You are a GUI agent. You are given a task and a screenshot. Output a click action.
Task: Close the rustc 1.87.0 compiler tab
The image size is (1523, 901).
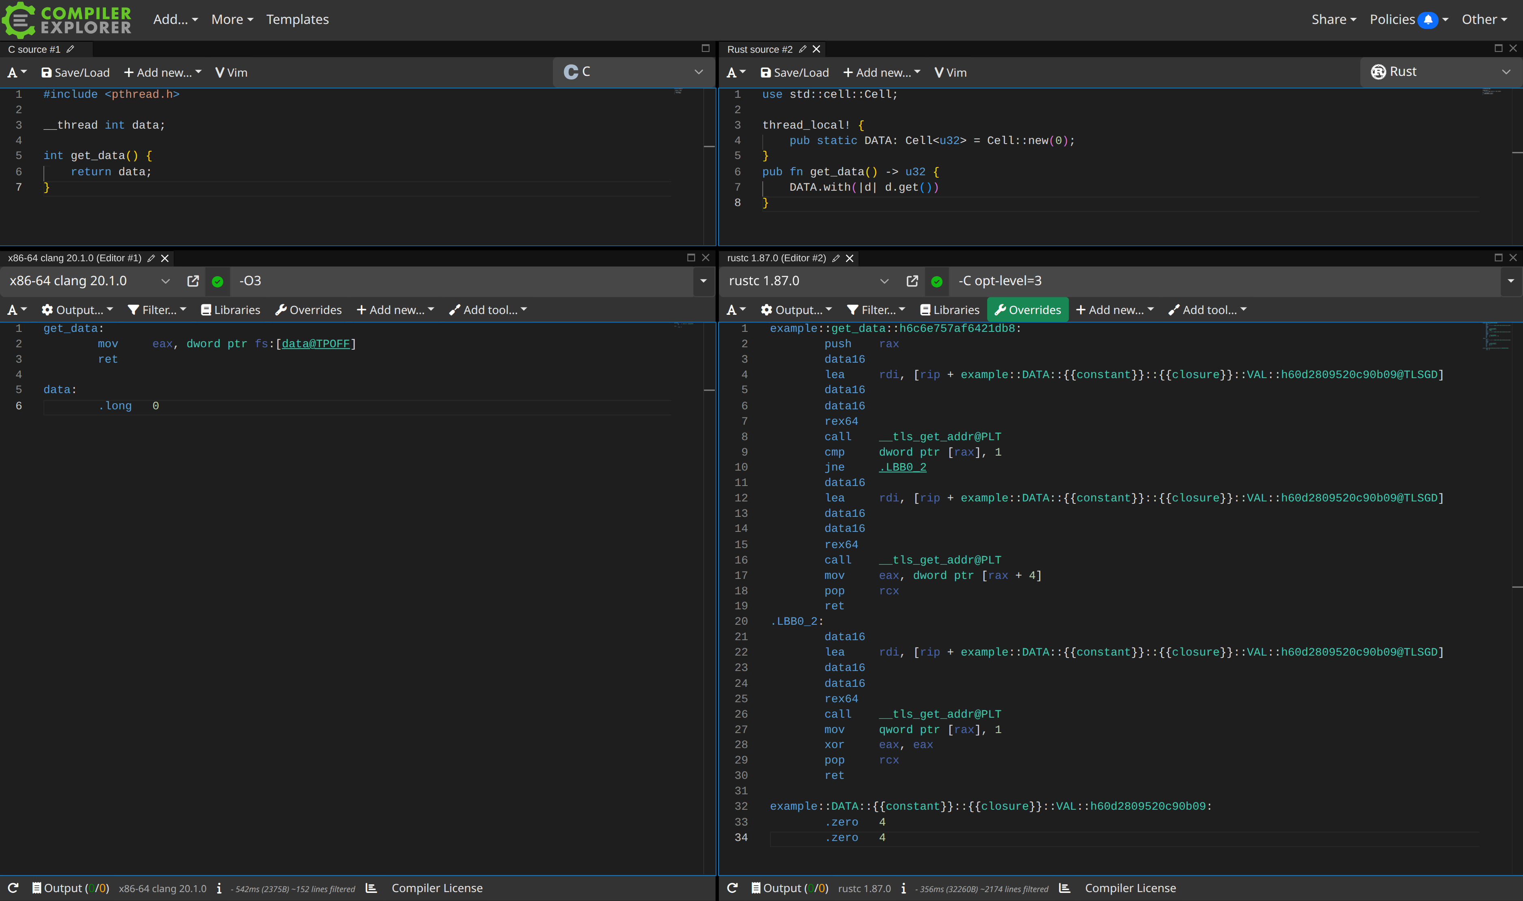(850, 258)
